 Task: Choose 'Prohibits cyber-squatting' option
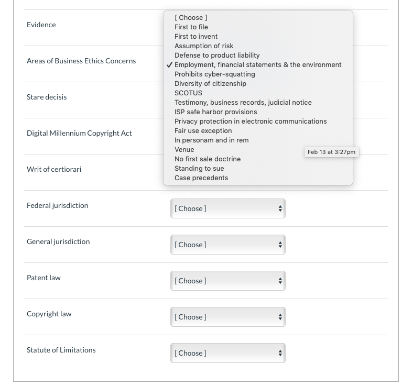[215, 74]
